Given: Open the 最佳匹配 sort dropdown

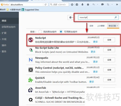Looking at the screenshot, I should [113, 26].
